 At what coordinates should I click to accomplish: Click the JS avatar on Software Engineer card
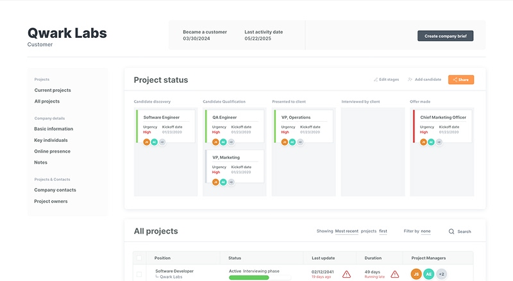point(147,142)
